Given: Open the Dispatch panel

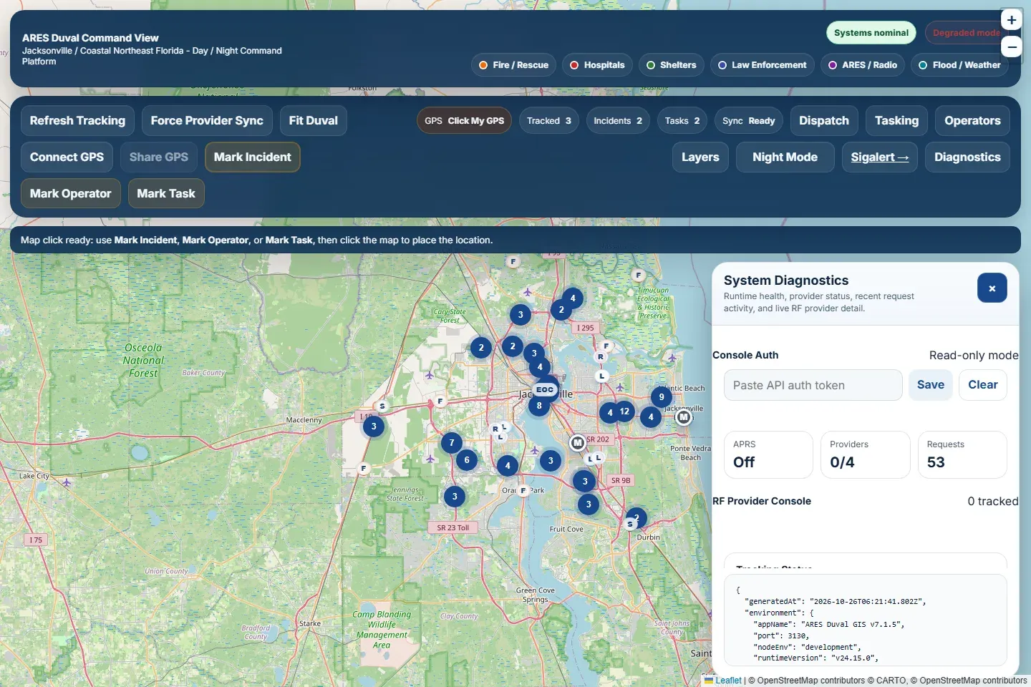Looking at the screenshot, I should point(824,121).
